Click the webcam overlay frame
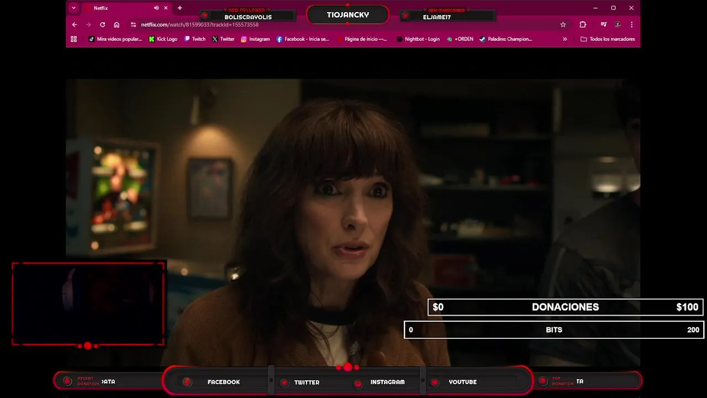This screenshot has height=398, width=707. 88,304
